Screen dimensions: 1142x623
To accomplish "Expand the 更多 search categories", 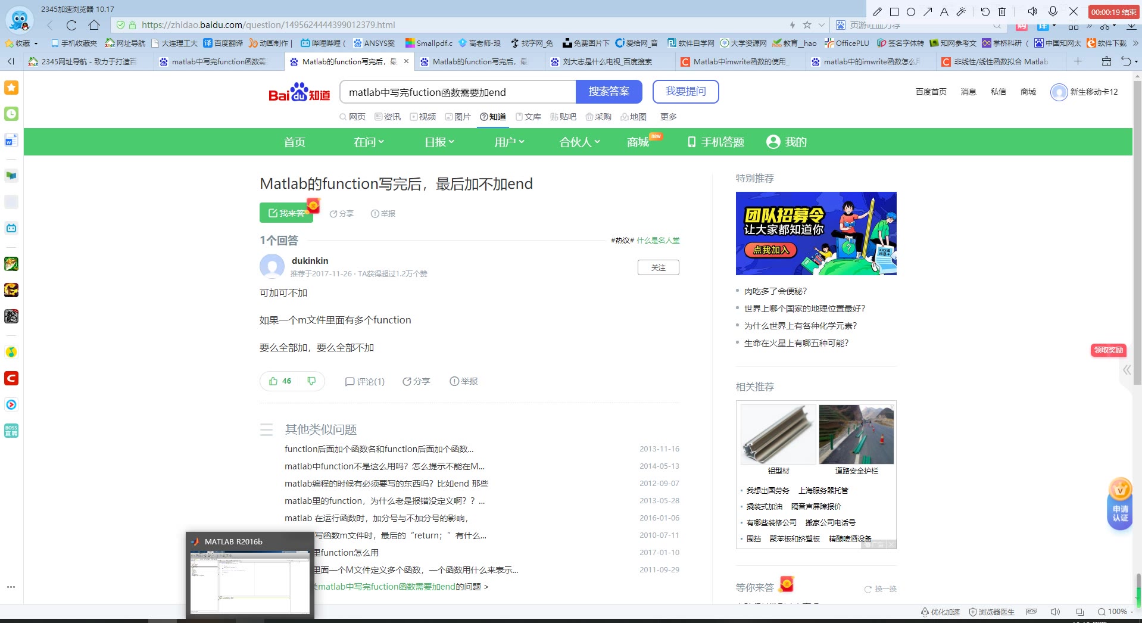I will 668,117.
